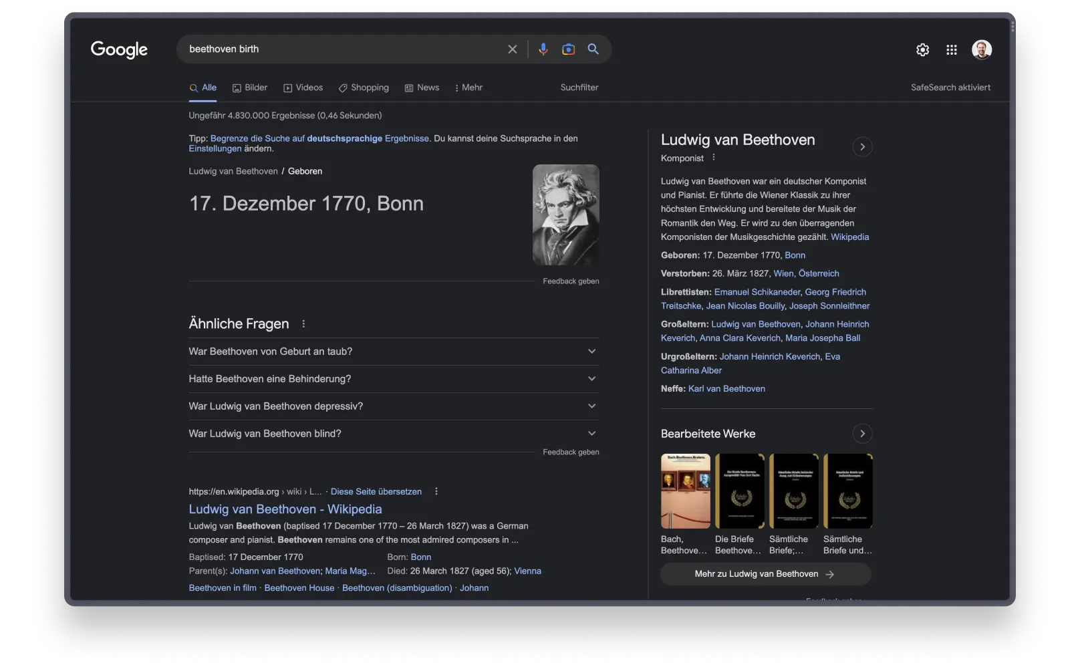The image size is (1080, 671).
Task: Open Bearbeitete Werke arrow button
Action: coord(863,434)
